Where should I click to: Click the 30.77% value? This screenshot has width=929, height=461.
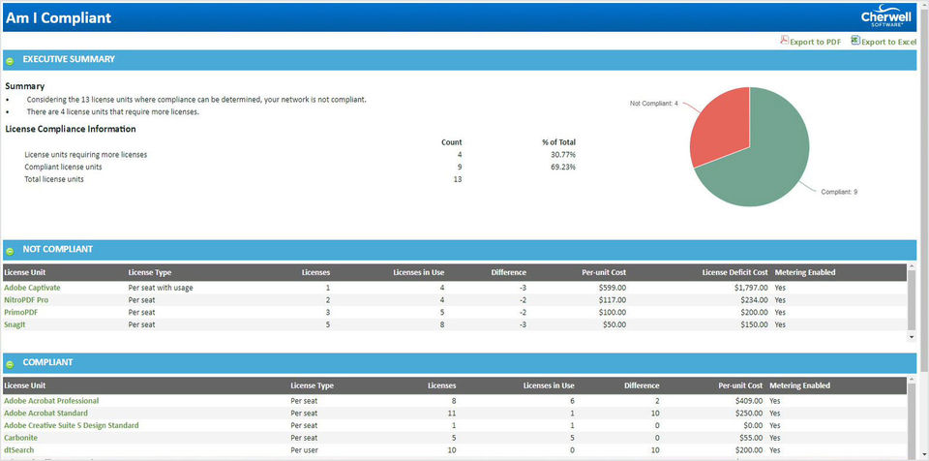click(x=563, y=155)
